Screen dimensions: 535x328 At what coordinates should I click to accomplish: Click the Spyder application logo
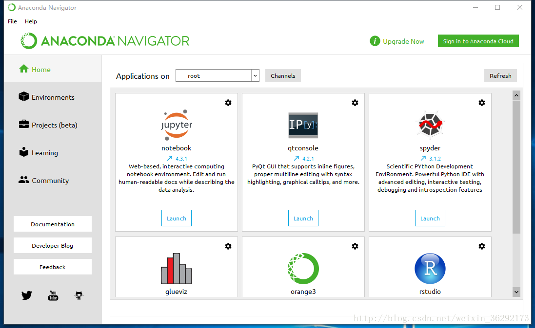coord(430,125)
